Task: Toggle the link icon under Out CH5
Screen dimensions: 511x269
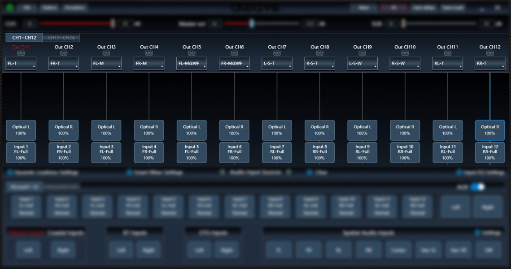Action: (x=192, y=53)
